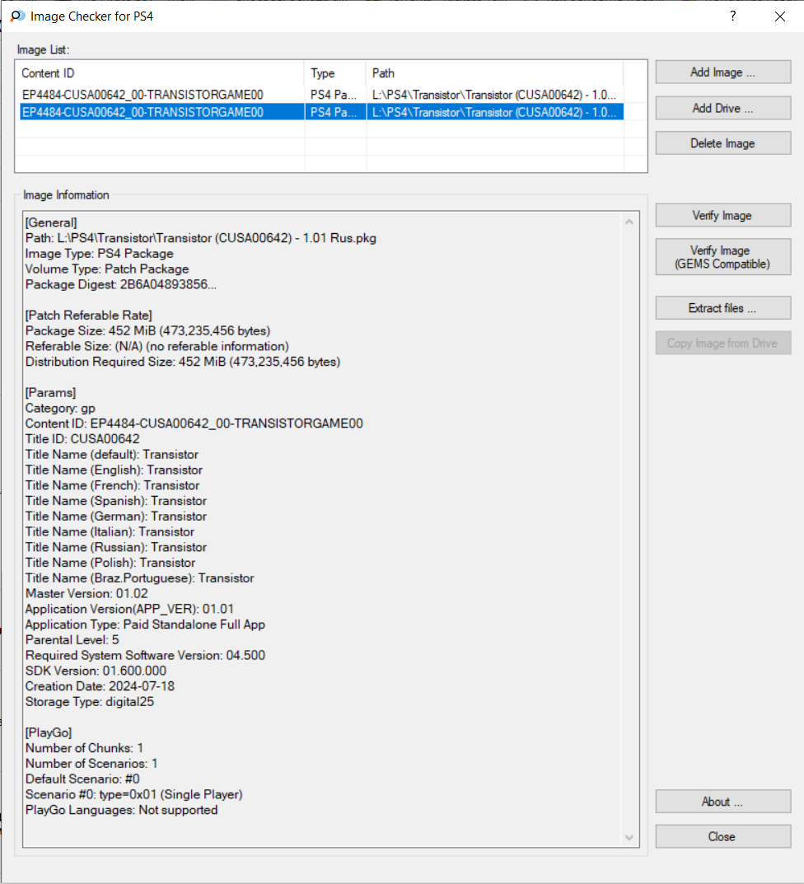Screen dimensions: 804x884
Task: Click the Package Size 452 MiB line
Action: [147, 330]
